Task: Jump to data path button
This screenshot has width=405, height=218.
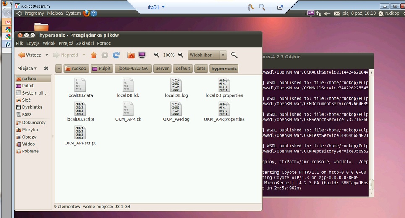Action: tap(201, 68)
